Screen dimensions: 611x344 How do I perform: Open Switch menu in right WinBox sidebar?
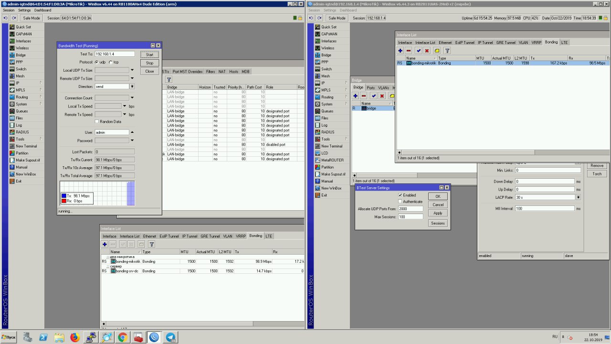pyautogui.click(x=327, y=69)
